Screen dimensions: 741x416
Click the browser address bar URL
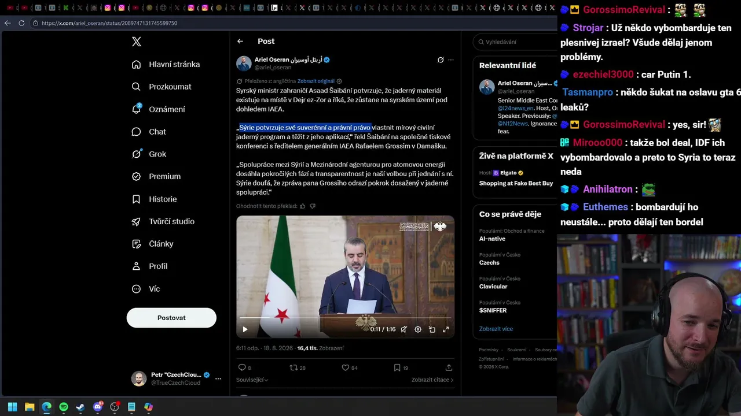[x=109, y=23]
